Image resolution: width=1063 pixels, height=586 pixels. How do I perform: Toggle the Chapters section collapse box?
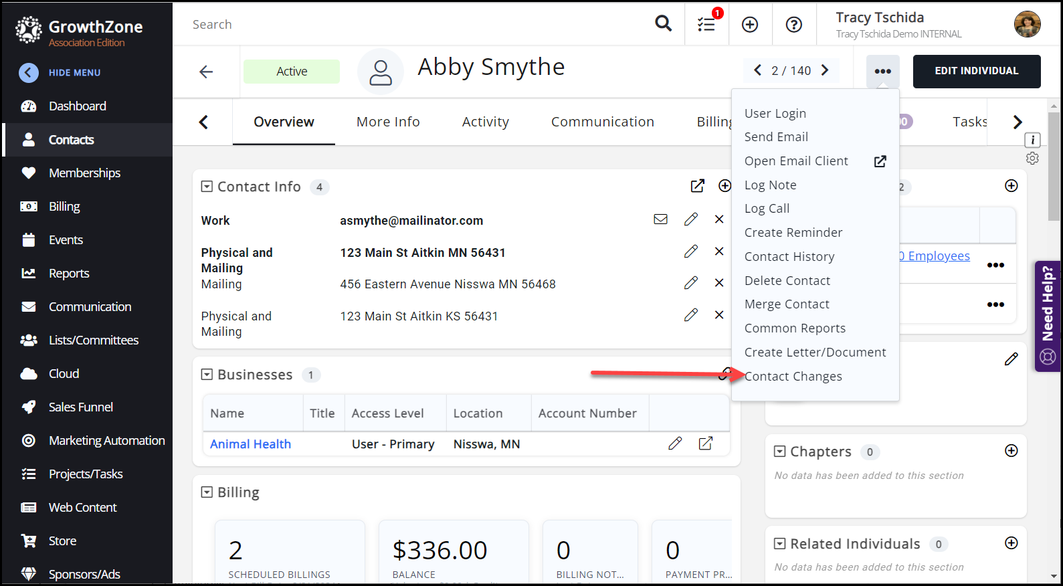click(779, 452)
